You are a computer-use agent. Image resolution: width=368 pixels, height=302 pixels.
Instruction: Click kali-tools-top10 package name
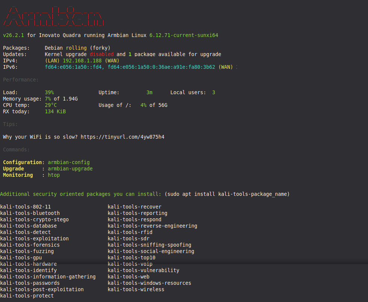(x=132, y=258)
